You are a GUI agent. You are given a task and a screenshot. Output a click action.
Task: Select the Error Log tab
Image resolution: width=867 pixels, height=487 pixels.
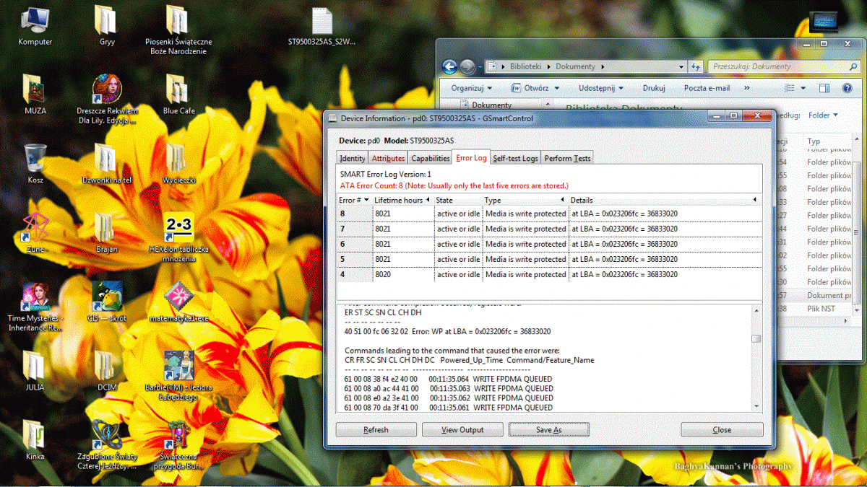472,158
